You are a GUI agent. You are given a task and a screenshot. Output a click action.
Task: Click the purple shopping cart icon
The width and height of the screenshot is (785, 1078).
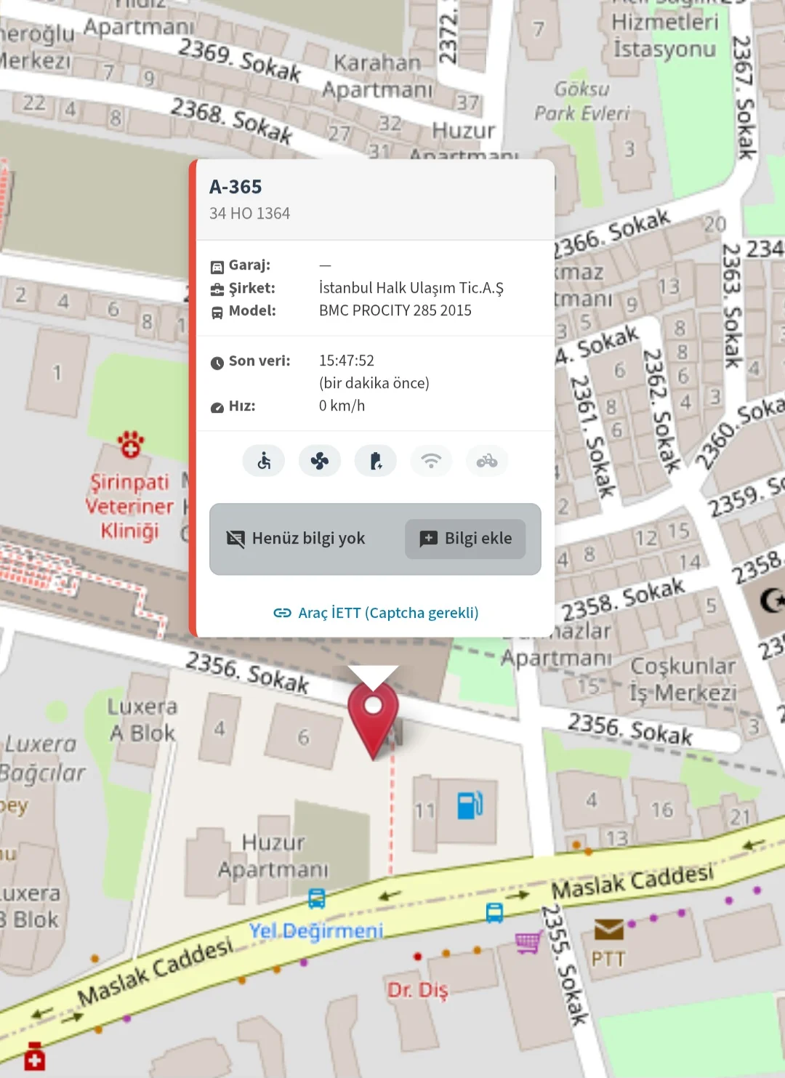(x=528, y=943)
